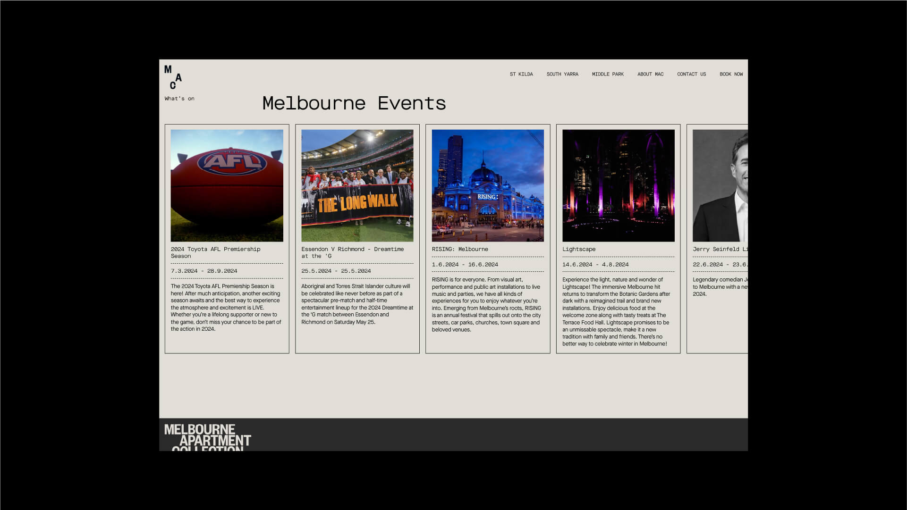
Task: Click the MAC logo in the header
Action: pos(173,77)
